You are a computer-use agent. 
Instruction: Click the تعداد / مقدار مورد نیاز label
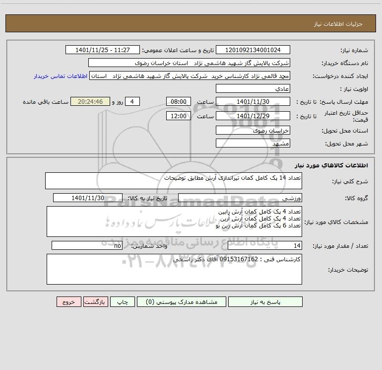[340, 246]
